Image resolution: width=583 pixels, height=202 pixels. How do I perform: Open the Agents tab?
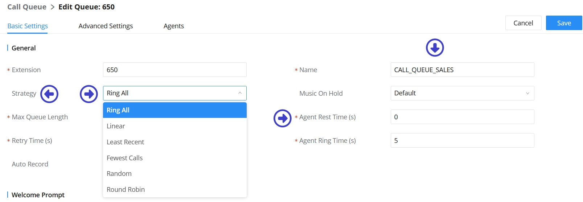[173, 26]
